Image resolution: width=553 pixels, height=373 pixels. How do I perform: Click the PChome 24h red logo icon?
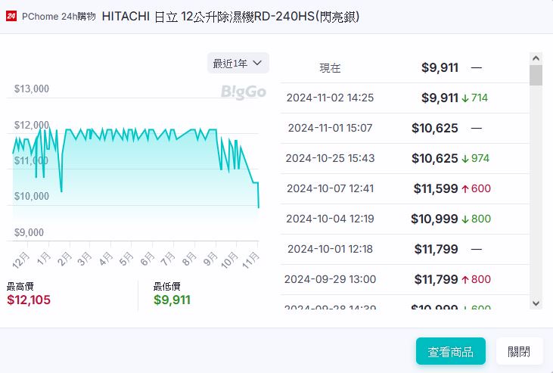point(11,17)
